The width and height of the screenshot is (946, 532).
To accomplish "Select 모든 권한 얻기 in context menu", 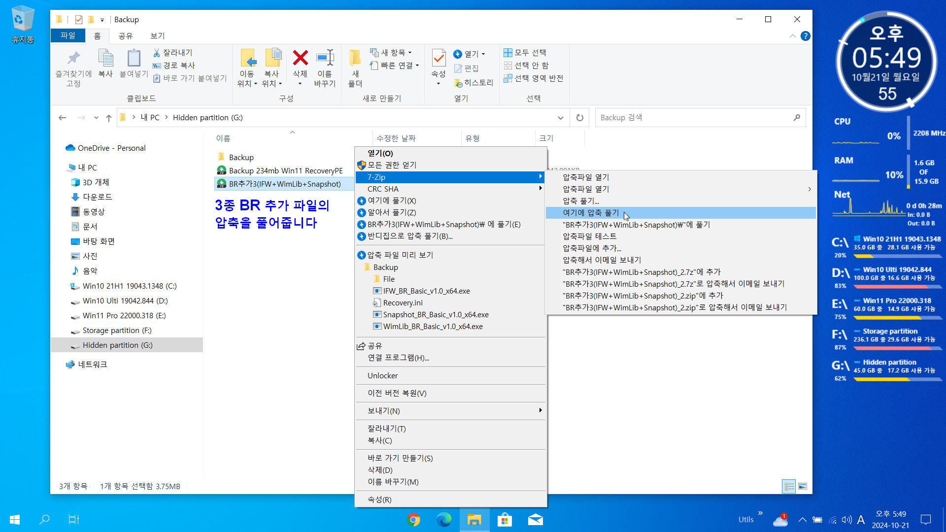I will pos(450,165).
